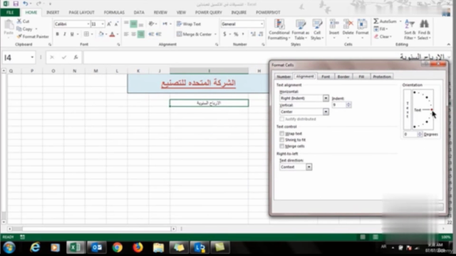Apply percent style

[x=236, y=34]
